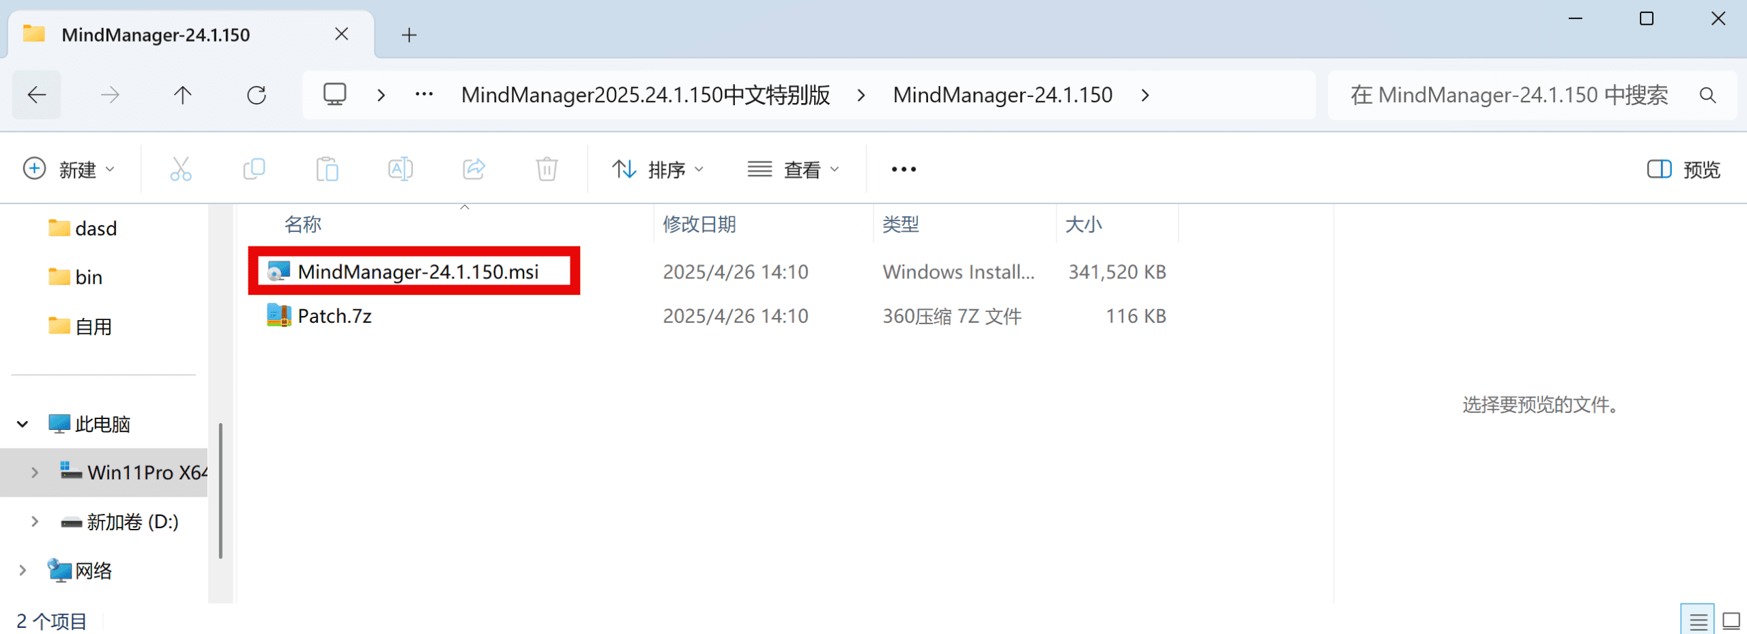This screenshot has width=1747, height=634.
Task: Go up one folder level
Action: pos(182,95)
